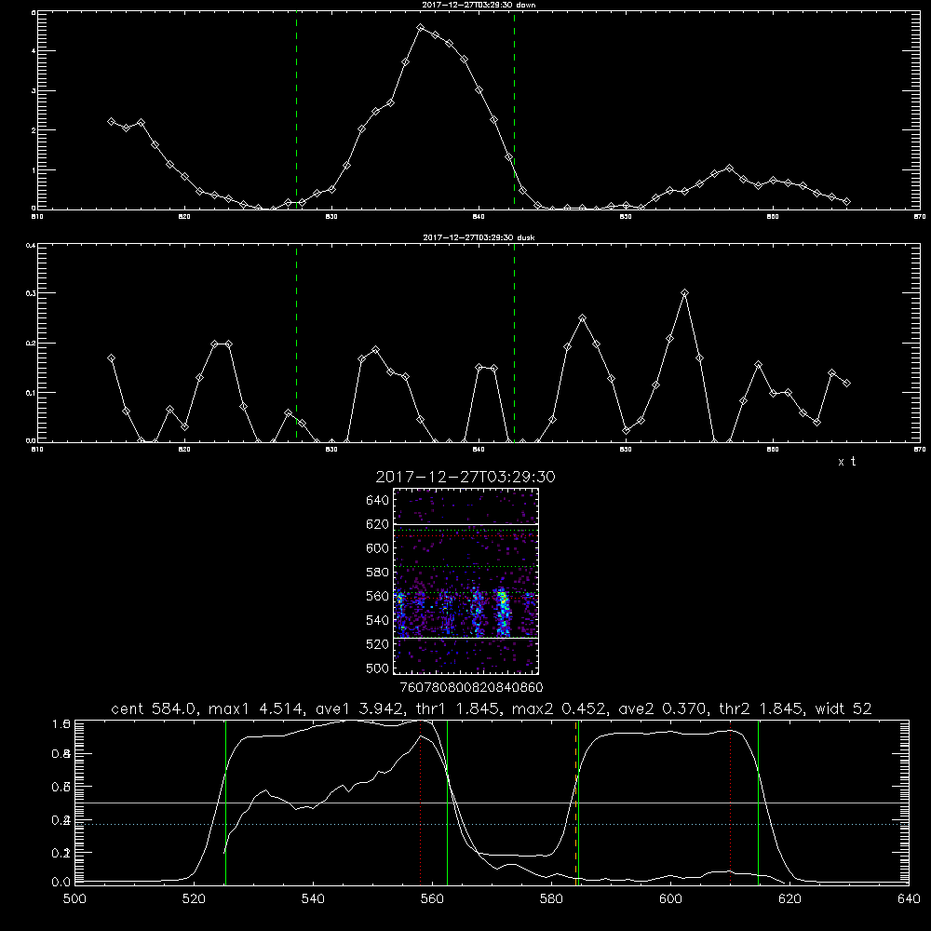
Task: Click '580' on the heatmap y-axis
Action: click(x=378, y=573)
